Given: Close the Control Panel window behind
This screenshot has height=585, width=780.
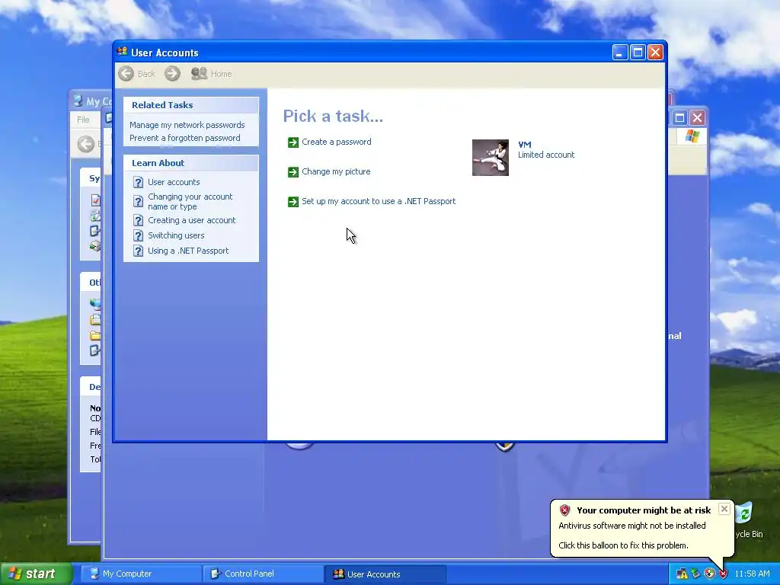Looking at the screenshot, I should (x=698, y=118).
